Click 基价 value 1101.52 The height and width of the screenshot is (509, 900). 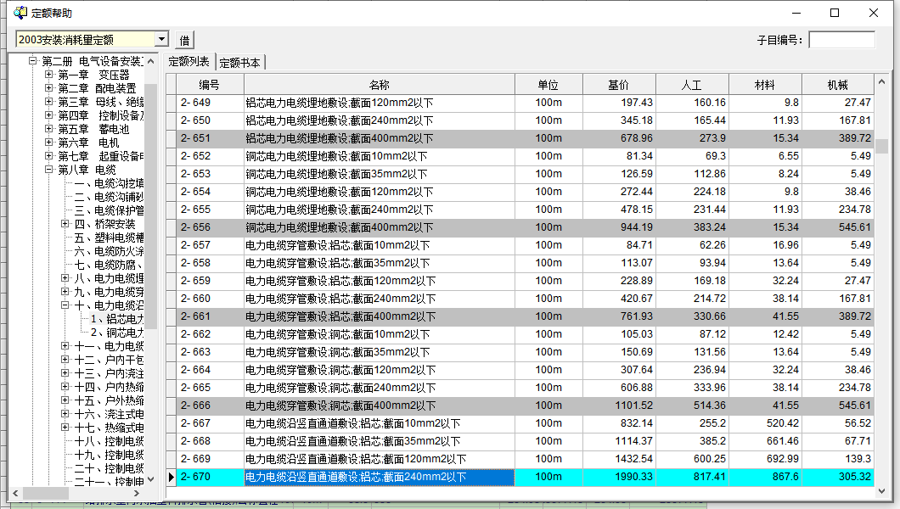click(619, 406)
